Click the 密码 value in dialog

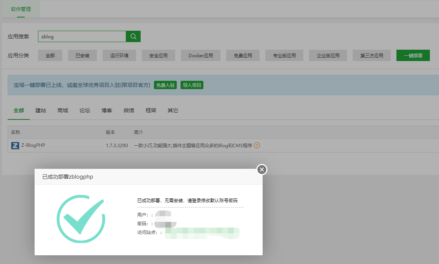tap(165, 224)
